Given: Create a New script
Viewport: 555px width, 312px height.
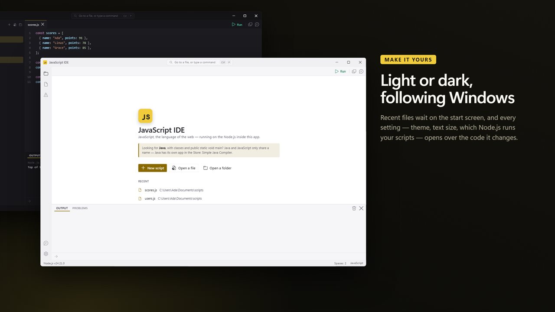Looking at the screenshot, I should point(153,168).
